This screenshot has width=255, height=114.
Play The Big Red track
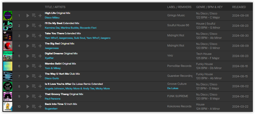tap(28, 46)
